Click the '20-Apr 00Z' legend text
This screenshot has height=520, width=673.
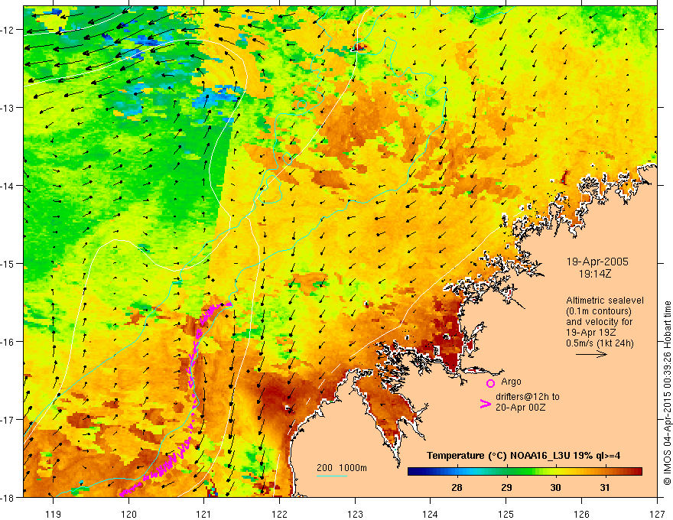point(521,407)
